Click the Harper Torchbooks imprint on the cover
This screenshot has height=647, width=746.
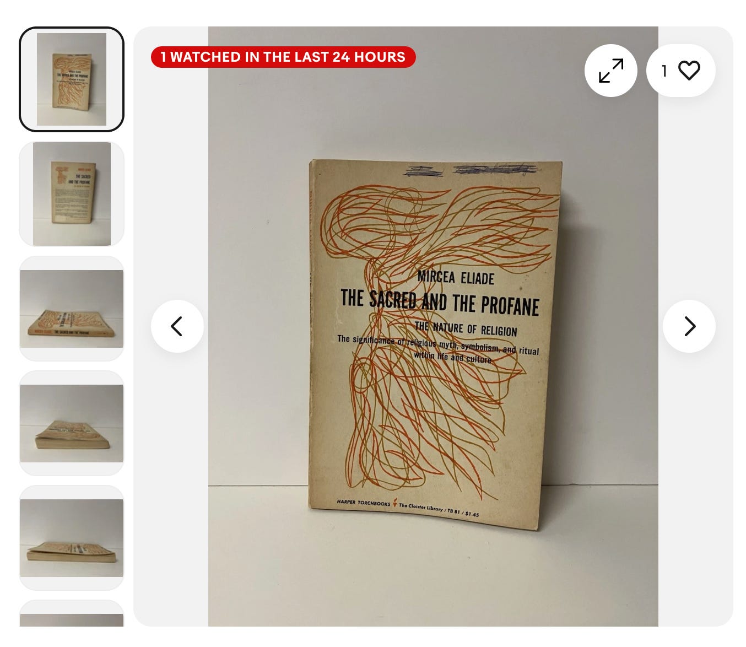click(x=364, y=503)
